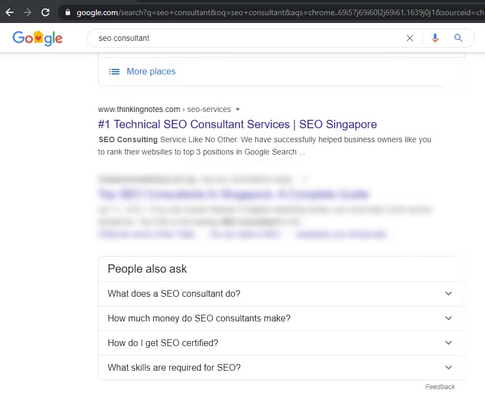
Task: Click the People also ask heading
Action: 147,269
